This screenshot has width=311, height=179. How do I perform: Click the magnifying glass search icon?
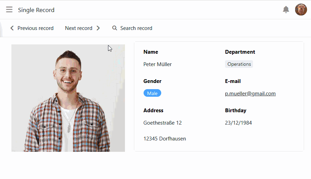[115, 28]
